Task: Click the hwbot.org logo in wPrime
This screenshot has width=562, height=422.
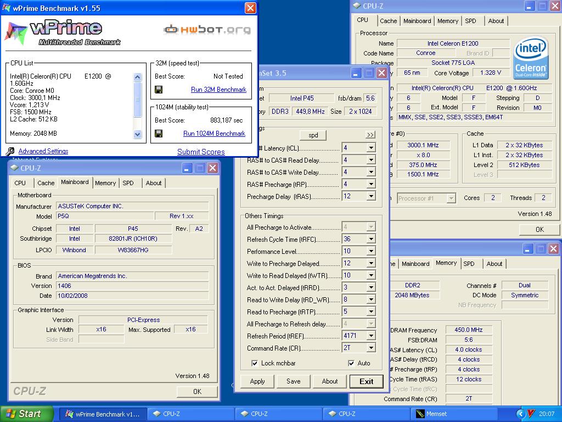Action: pyautogui.click(x=207, y=29)
